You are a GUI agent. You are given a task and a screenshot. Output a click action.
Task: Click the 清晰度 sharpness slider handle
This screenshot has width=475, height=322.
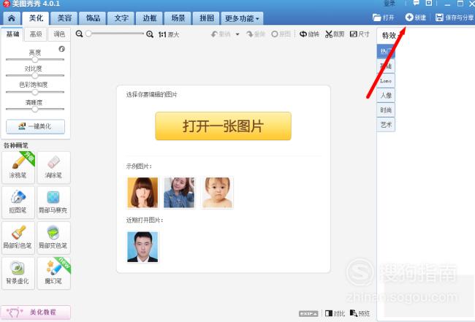click(x=35, y=109)
